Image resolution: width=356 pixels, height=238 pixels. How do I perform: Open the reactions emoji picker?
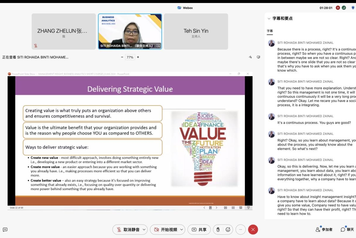coord(228,229)
